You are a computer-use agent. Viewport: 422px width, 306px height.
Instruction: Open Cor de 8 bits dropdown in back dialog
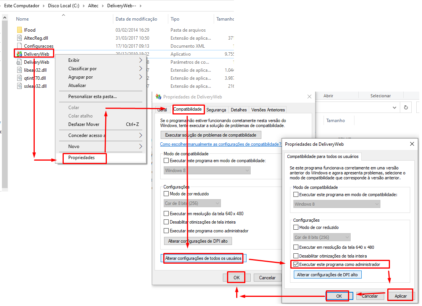pyautogui.click(x=192, y=203)
